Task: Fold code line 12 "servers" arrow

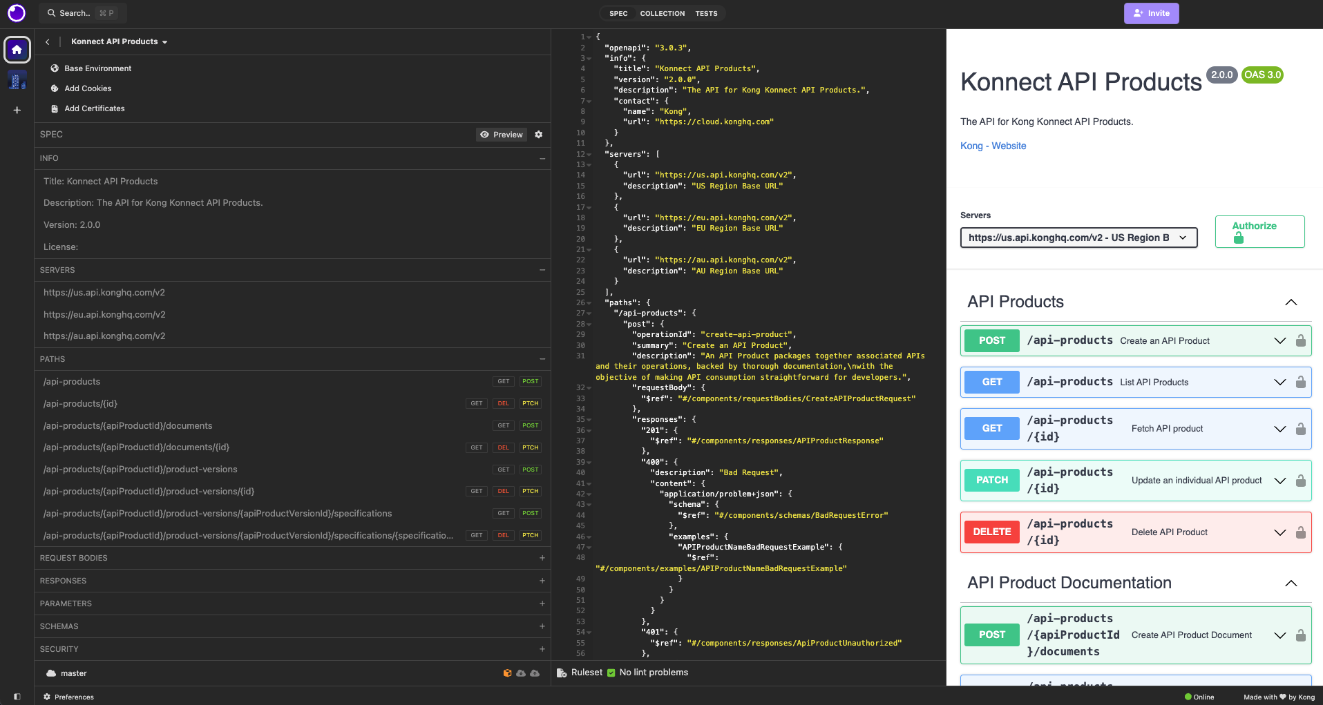Action: click(x=589, y=154)
